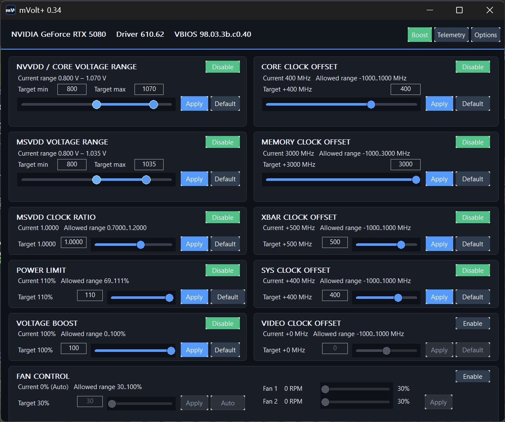Screen dimensions: 505x422
Task: Apply the MSVDD clock ratio
Action: pyautogui.click(x=194, y=244)
